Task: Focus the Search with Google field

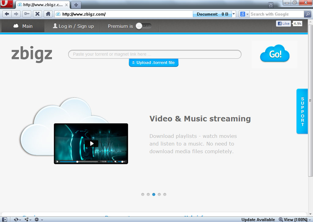Action: [276, 14]
